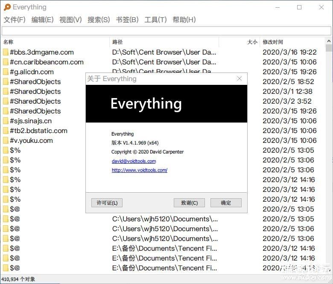333x284 pixels.
Task: Select the #cn.caribbeancom.com entry
Action: click(x=47, y=62)
